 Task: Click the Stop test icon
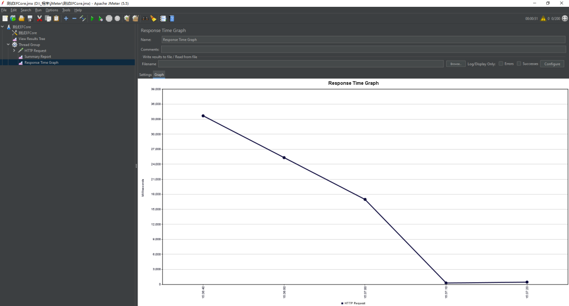click(x=109, y=18)
